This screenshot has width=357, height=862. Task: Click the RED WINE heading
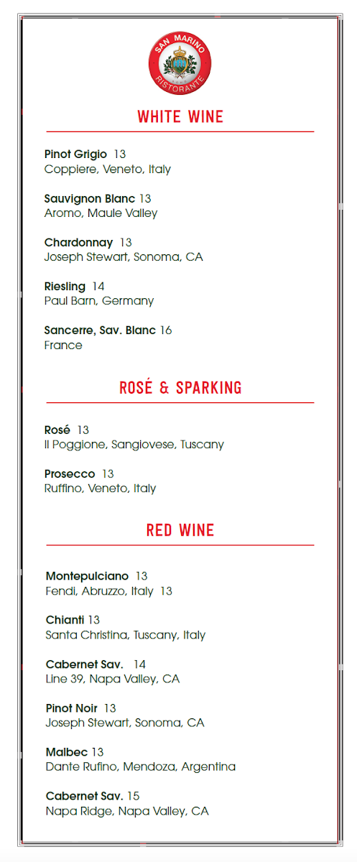pos(180,531)
